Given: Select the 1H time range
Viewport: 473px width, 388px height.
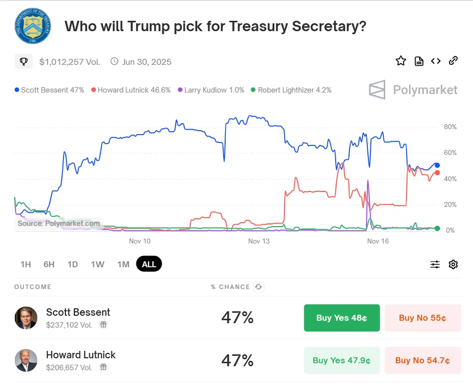Looking at the screenshot, I should 26,264.
